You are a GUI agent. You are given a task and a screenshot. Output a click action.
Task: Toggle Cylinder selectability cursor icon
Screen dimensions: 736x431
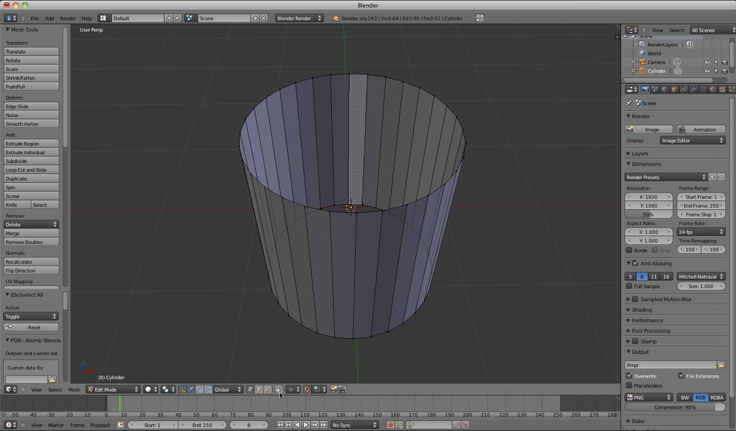click(717, 71)
